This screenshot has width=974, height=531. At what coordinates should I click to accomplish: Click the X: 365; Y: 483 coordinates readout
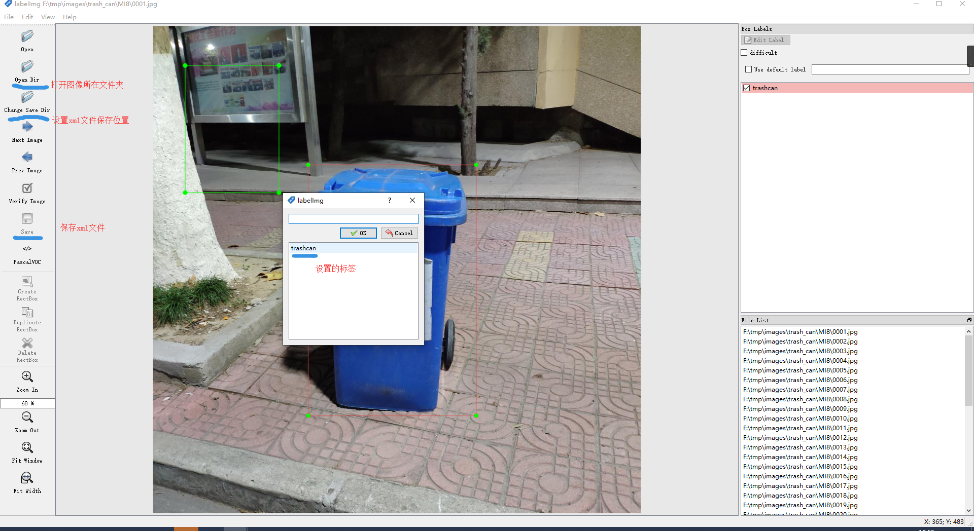pyautogui.click(x=944, y=521)
